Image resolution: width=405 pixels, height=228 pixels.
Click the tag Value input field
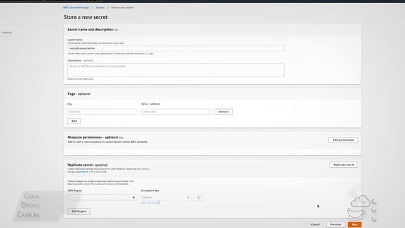coord(176,111)
